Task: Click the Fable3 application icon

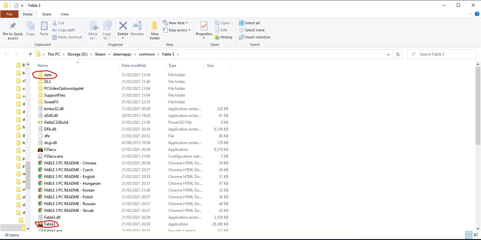Action: point(40,224)
